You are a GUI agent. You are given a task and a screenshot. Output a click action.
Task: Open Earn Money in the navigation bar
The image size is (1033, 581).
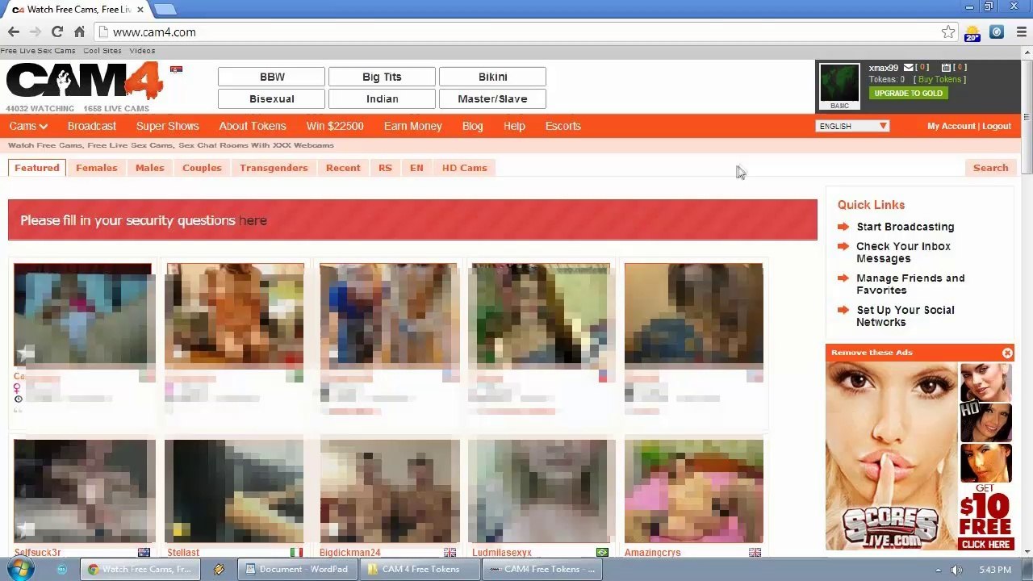[x=413, y=126]
